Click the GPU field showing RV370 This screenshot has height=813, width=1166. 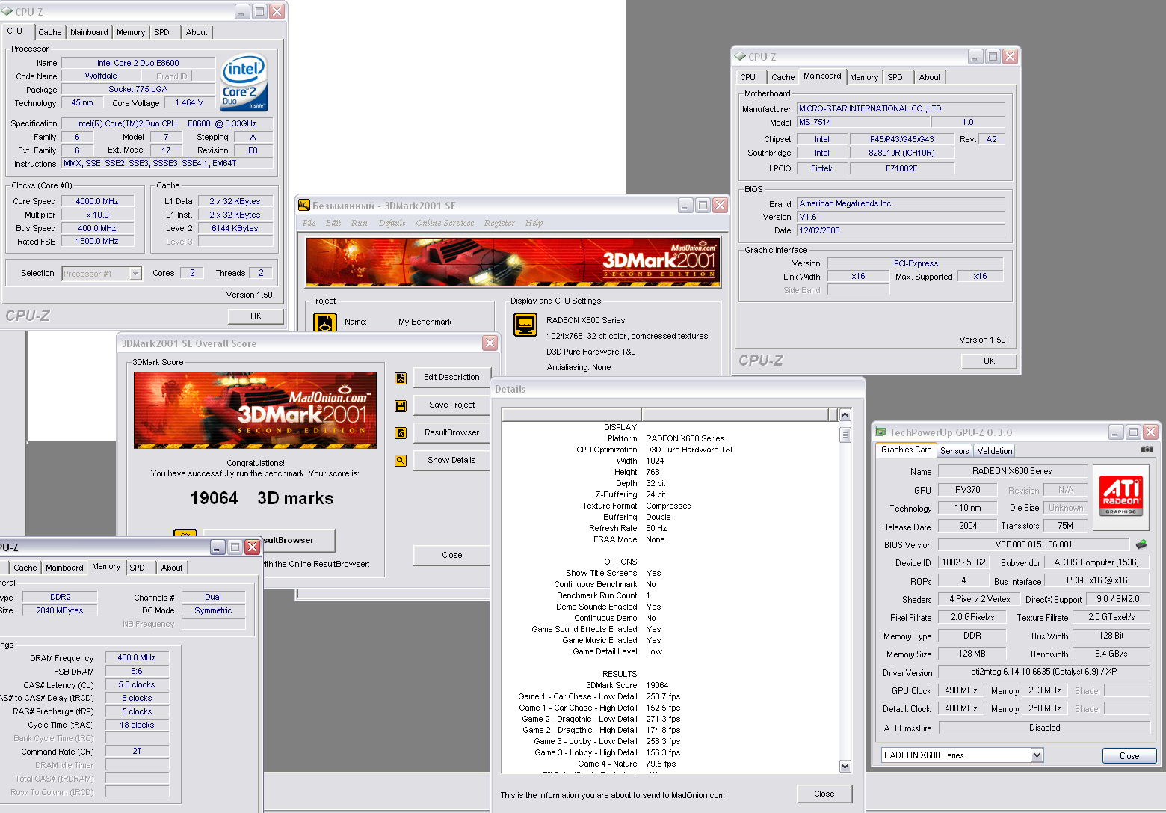967,490
